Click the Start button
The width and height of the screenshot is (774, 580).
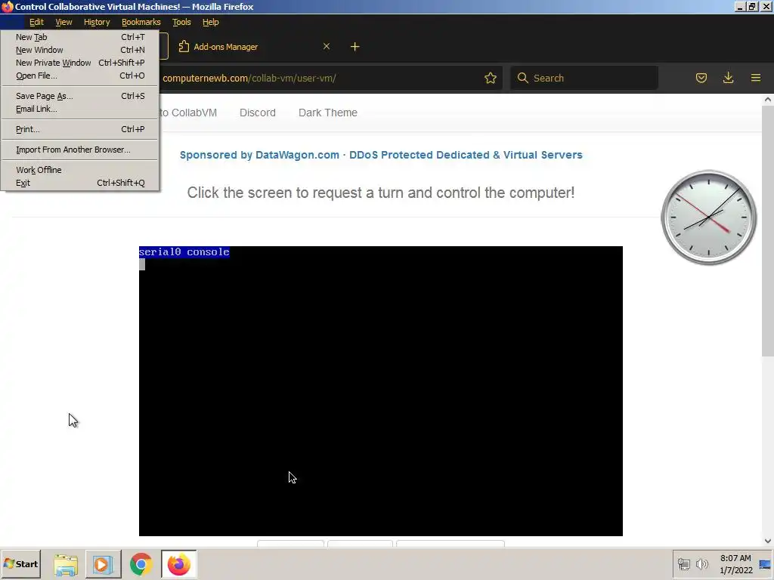(x=20, y=564)
